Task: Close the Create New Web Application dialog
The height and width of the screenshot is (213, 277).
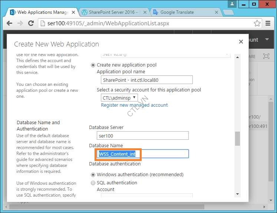Action: click(x=241, y=42)
